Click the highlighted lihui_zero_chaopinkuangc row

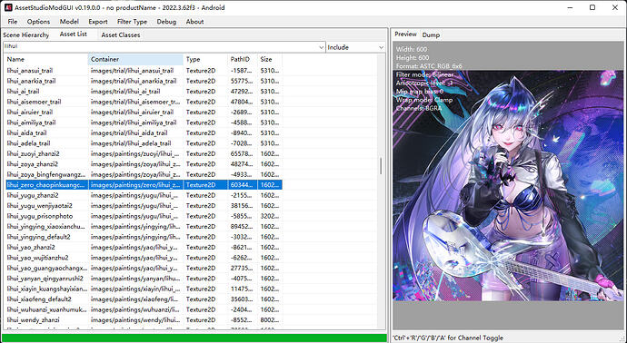tap(144, 185)
